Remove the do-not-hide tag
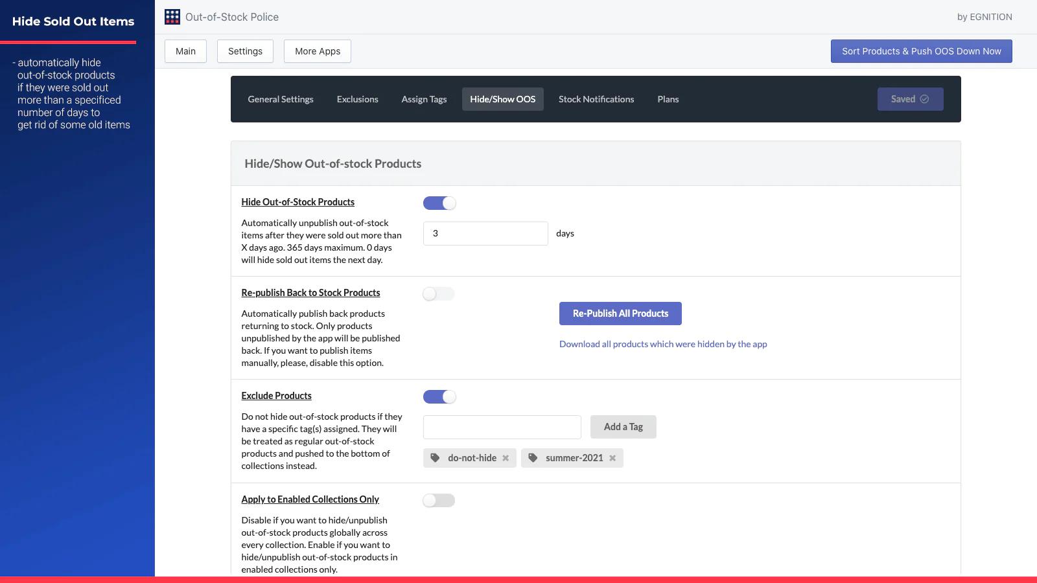Screen dimensions: 1037x583 coord(506,458)
